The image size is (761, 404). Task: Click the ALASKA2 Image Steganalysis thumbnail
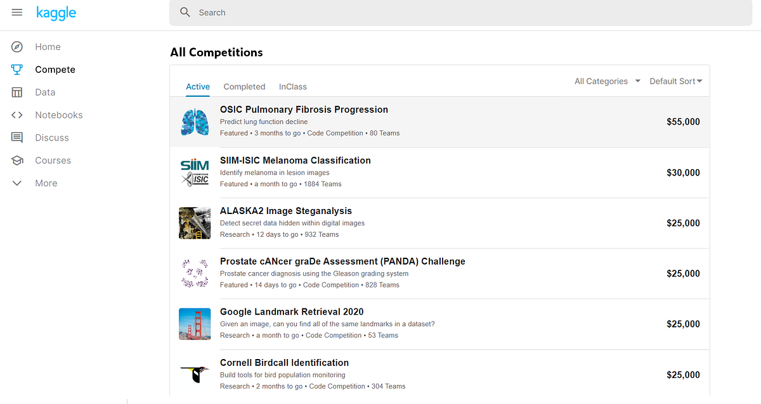[195, 223]
